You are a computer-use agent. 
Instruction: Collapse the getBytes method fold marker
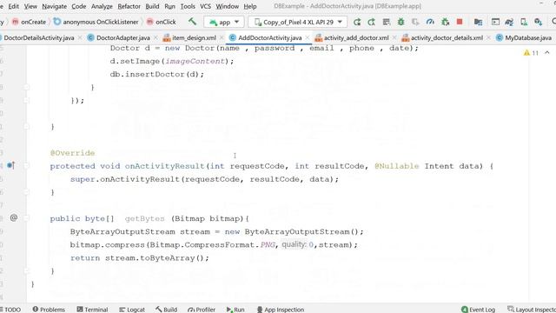[x=27, y=218]
